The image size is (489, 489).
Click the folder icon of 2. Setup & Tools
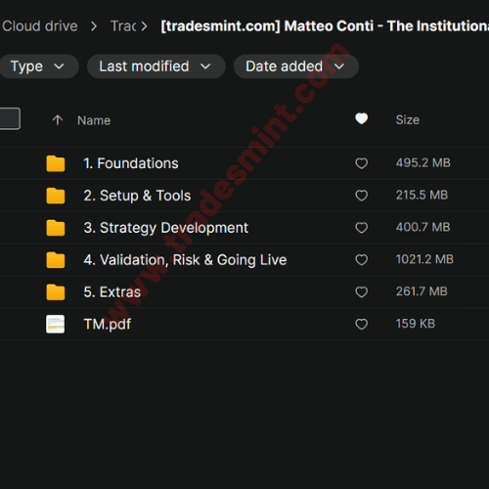pos(56,196)
